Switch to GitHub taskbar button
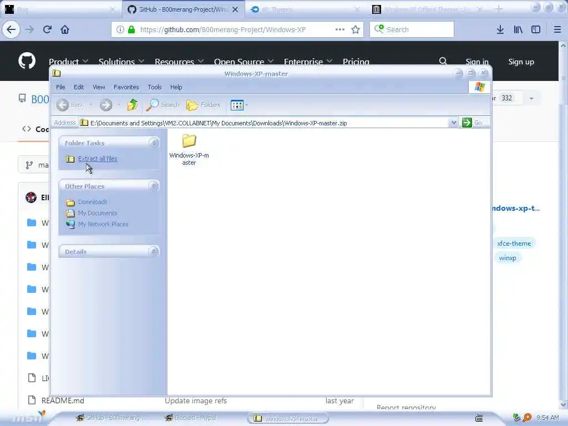 (x=112, y=418)
